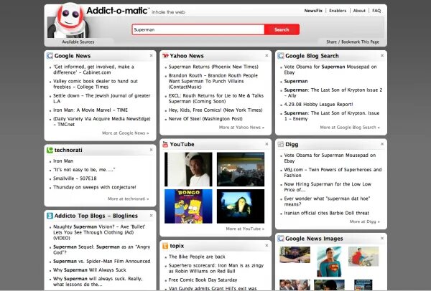Open the FAQ page link

coord(376,11)
